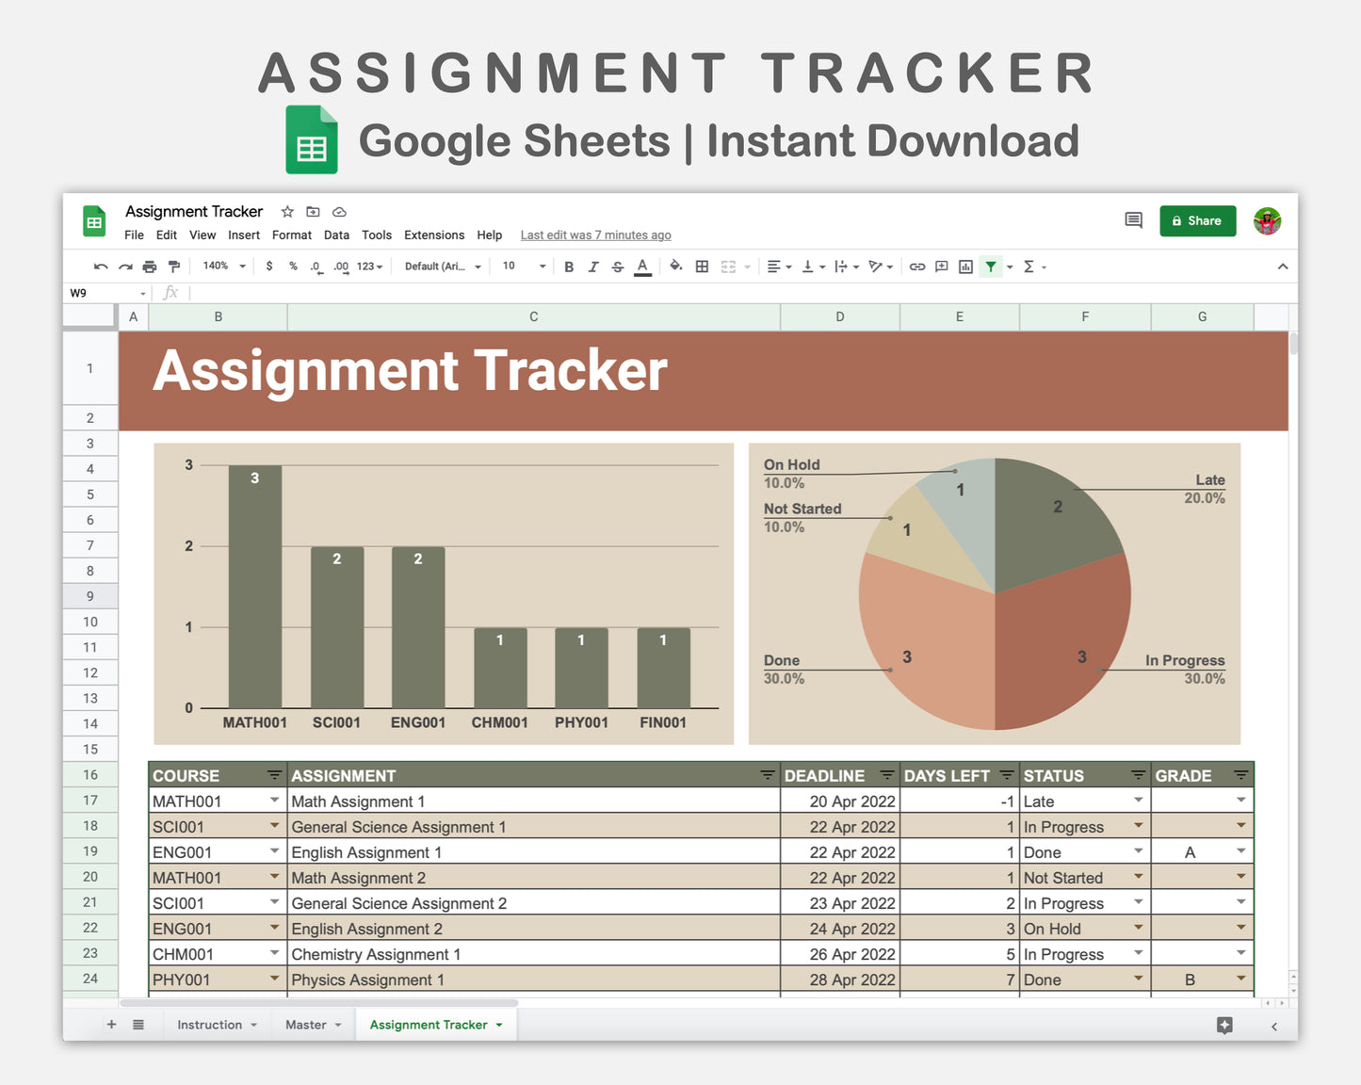Image resolution: width=1361 pixels, height=1085 pixels.
Task: Open the text color picker
Action: (642, 267)
